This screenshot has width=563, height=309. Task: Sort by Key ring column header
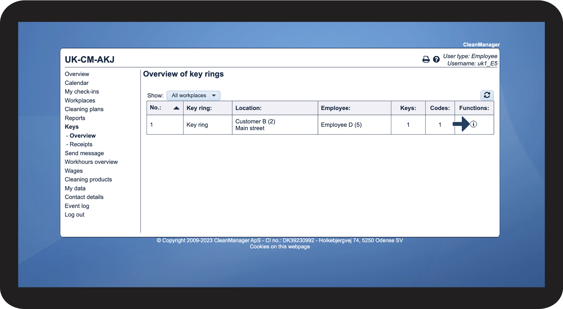(199, 108)
